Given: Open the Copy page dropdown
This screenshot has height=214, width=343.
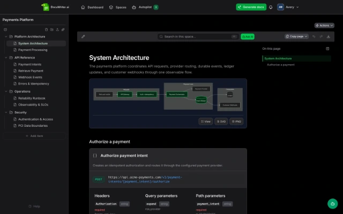Looking at the screenshot, I should 296,36.
